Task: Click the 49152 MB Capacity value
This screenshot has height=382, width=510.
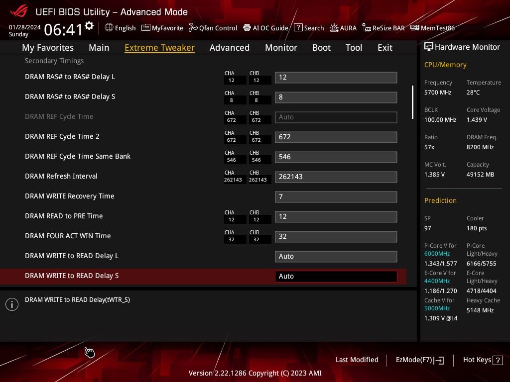Action: pos(481,175)
